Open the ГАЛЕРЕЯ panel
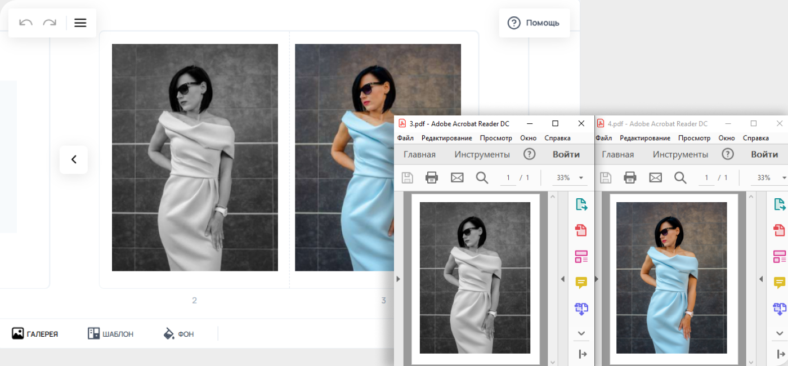This screenshot has width=788, height=366. coord(35,334)
